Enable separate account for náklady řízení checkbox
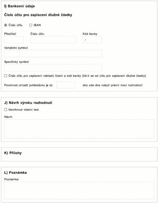 click(x=6, y=76)
